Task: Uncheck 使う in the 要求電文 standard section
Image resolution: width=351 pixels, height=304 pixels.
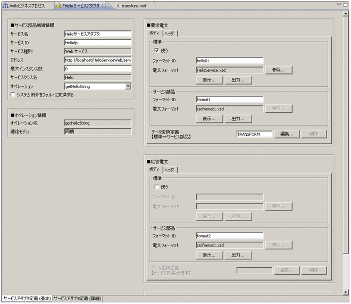Action: click(156, 51)
